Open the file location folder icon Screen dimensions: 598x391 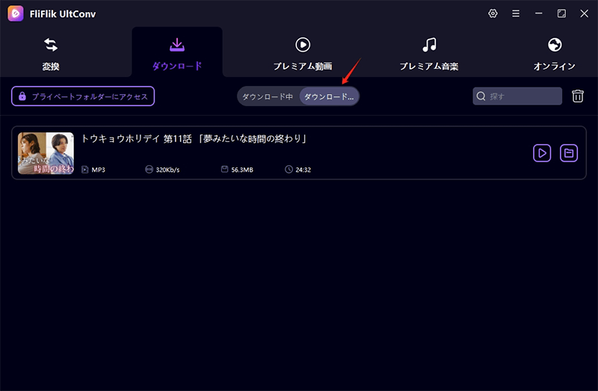[x=569, y=153]
